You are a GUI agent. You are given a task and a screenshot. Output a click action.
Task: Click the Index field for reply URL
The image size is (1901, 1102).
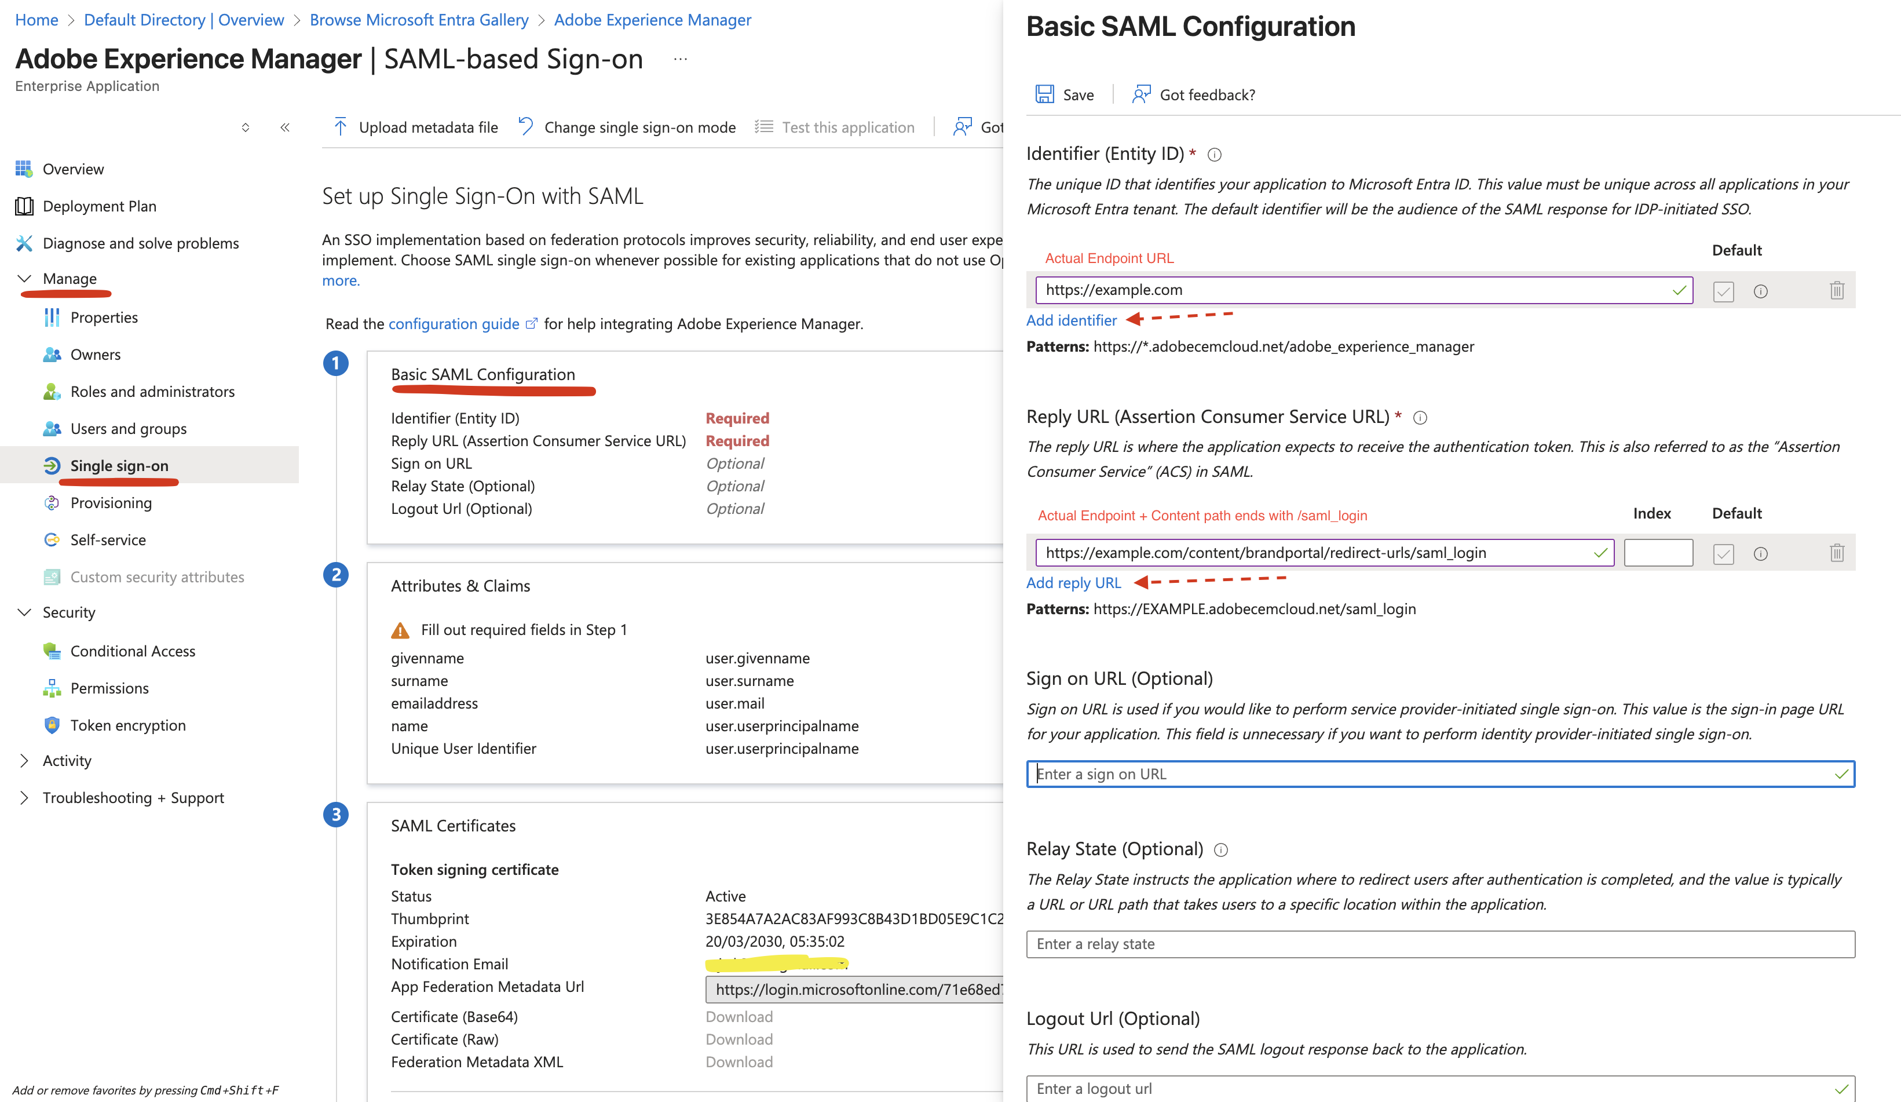tap(1658, 553)
